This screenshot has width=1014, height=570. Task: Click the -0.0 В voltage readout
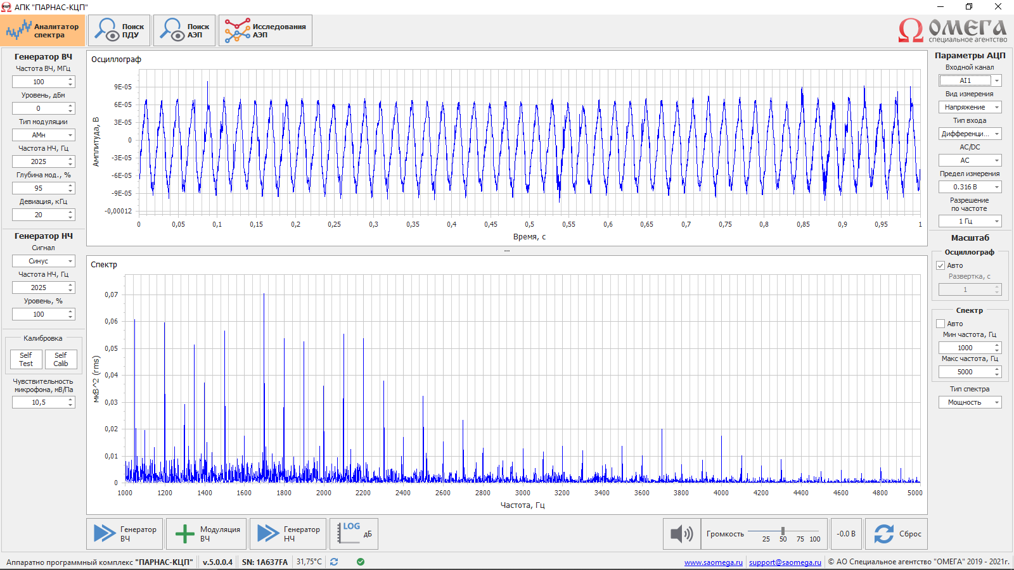pyautogui.click(x=846, y=534)
